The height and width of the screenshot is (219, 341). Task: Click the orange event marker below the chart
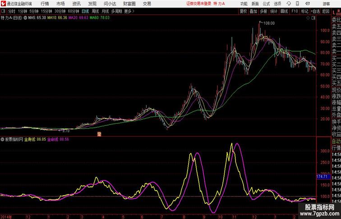[99, 134]
